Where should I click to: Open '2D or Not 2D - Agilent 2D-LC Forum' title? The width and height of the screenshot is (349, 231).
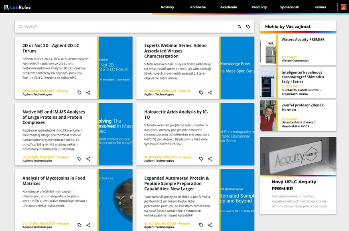pos(51,48)
